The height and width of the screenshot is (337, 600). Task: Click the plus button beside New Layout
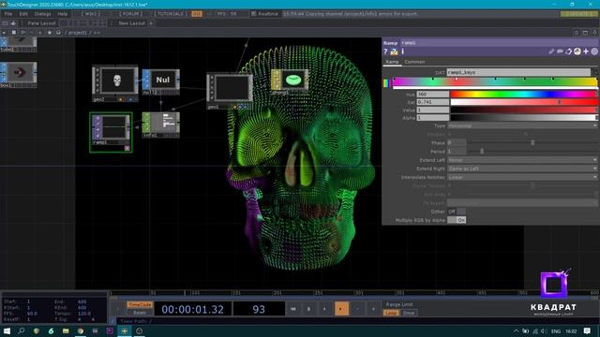coord(151,23)
